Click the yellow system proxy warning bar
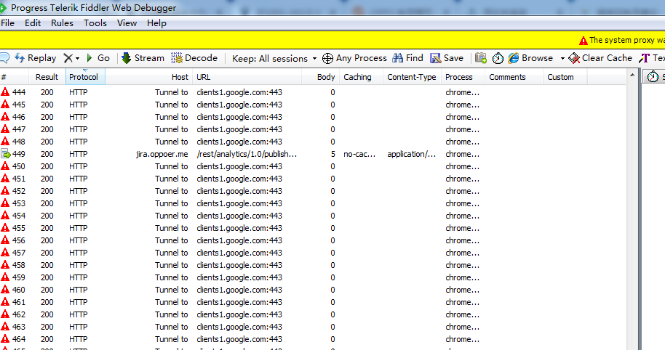Image resolution: width=665 pixels, height=350 pixels. click(332, 40)
